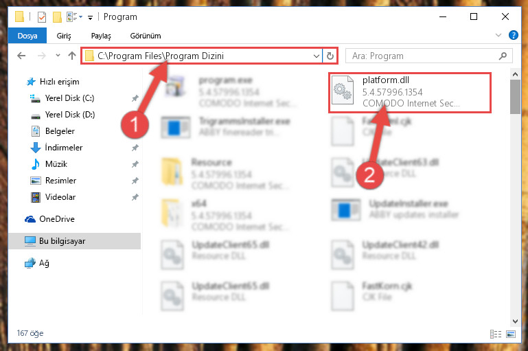The height and width of the screenshot is (351, 528).
Task: Expand the ribbon with the chevron
Action: [498, 35]
